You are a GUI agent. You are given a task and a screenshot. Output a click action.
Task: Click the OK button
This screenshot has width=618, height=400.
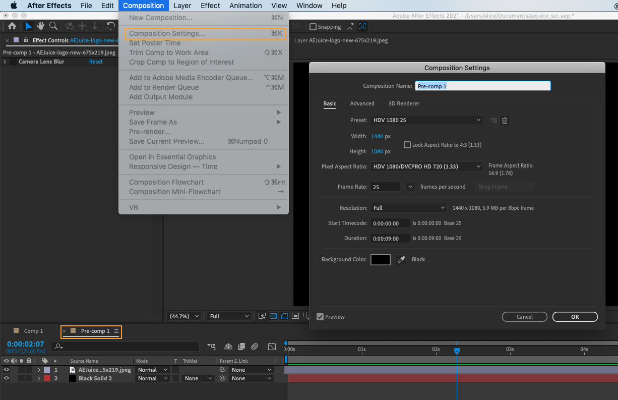[x=575, y=317]
